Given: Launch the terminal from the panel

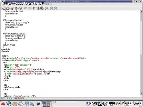Looking at the screenshot, I should (x=38, y=104).
